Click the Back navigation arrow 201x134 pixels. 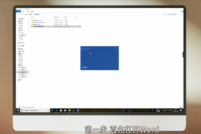(17, 14)
